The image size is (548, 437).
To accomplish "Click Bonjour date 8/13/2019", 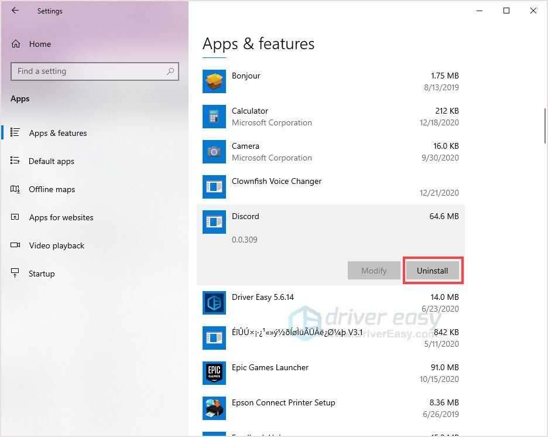I will (x=441, y=87).
